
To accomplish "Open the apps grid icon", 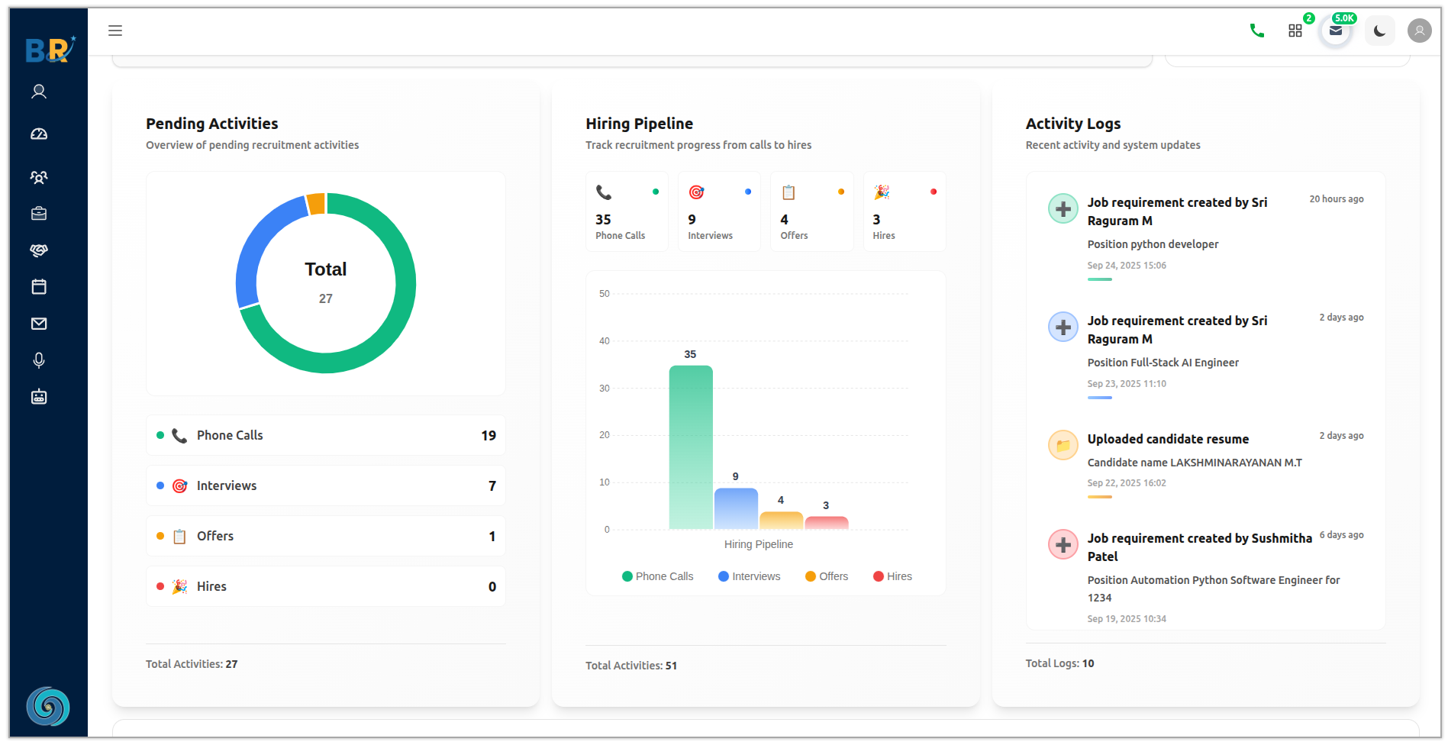I will click(x=1295, y=31).
